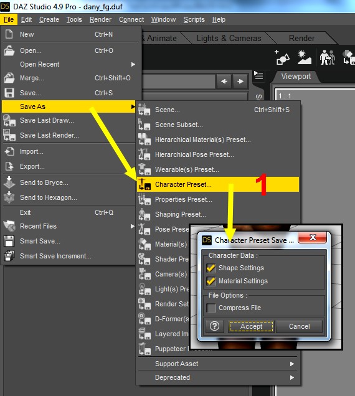The width and height of the screenshot is (355, 396).
Task: Open the Tools menu
Action: click(x=74, y=19)
